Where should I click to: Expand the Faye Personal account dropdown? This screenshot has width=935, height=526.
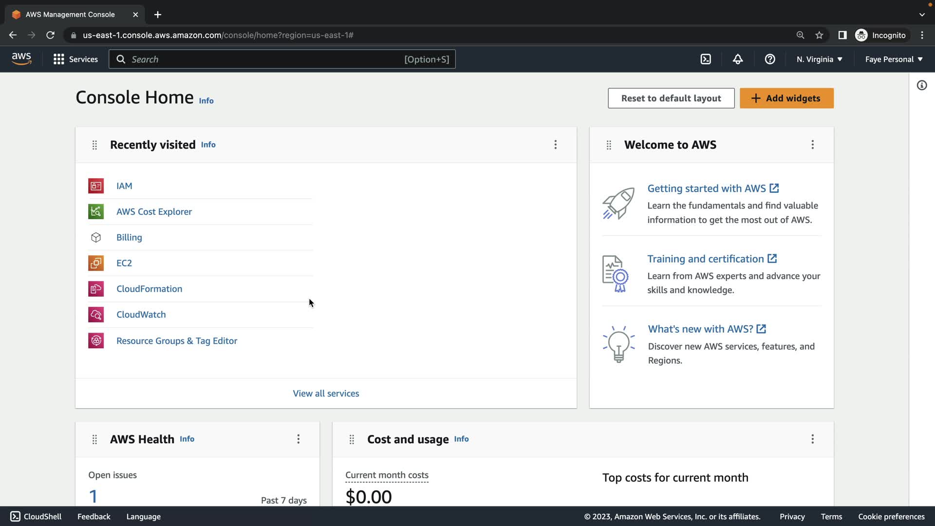pyautogui.click(x=894, y=59)
